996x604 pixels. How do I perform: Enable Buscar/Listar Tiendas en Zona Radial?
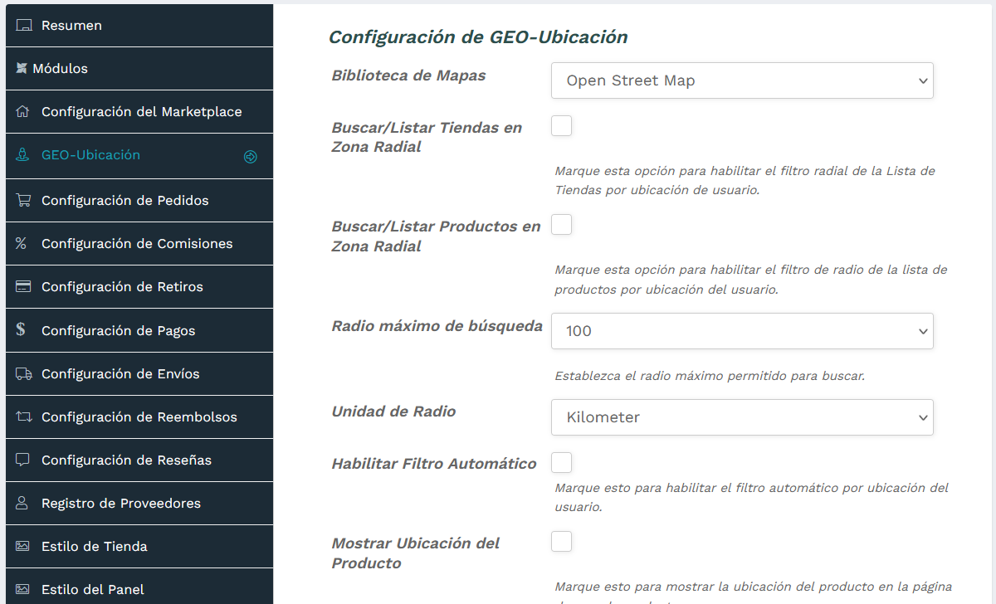click(x=561, y=126)
